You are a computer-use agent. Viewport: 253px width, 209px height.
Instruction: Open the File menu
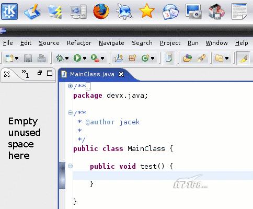coord(8,43)
